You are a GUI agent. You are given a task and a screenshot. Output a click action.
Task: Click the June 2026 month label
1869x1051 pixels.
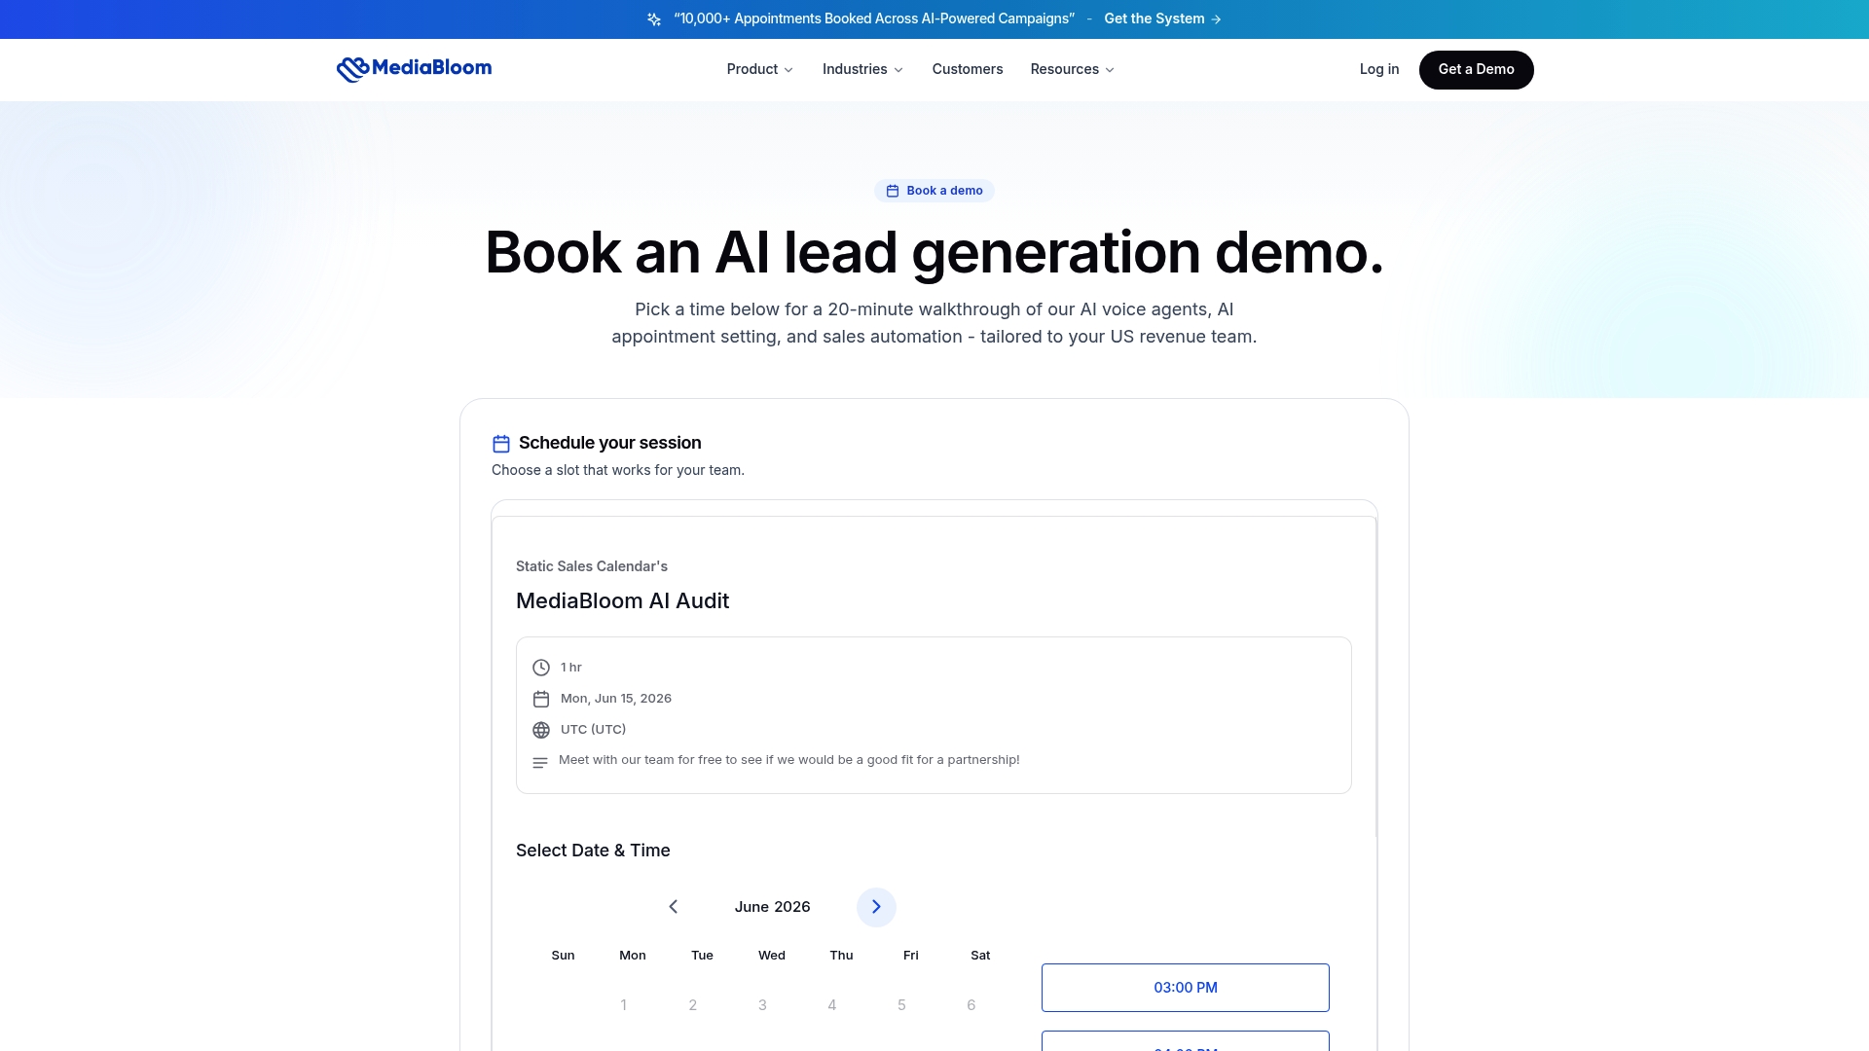tap(772, 907)
